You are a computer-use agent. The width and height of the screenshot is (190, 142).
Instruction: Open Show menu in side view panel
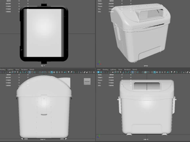[x=120, y=69]
